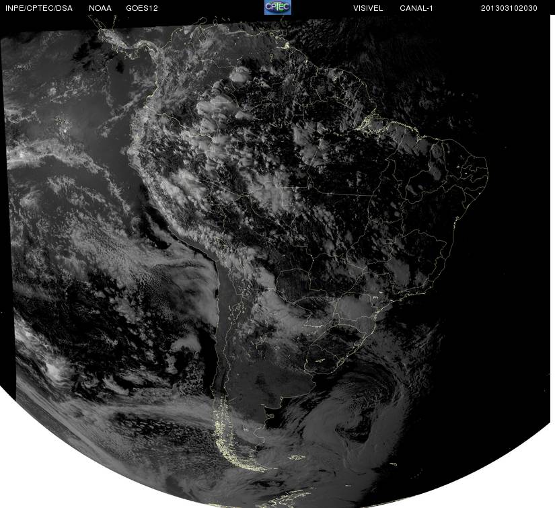This screenshot has width=555, height=508.
Task: Click the CPTEC logo in header
Action: coord(278,7)
